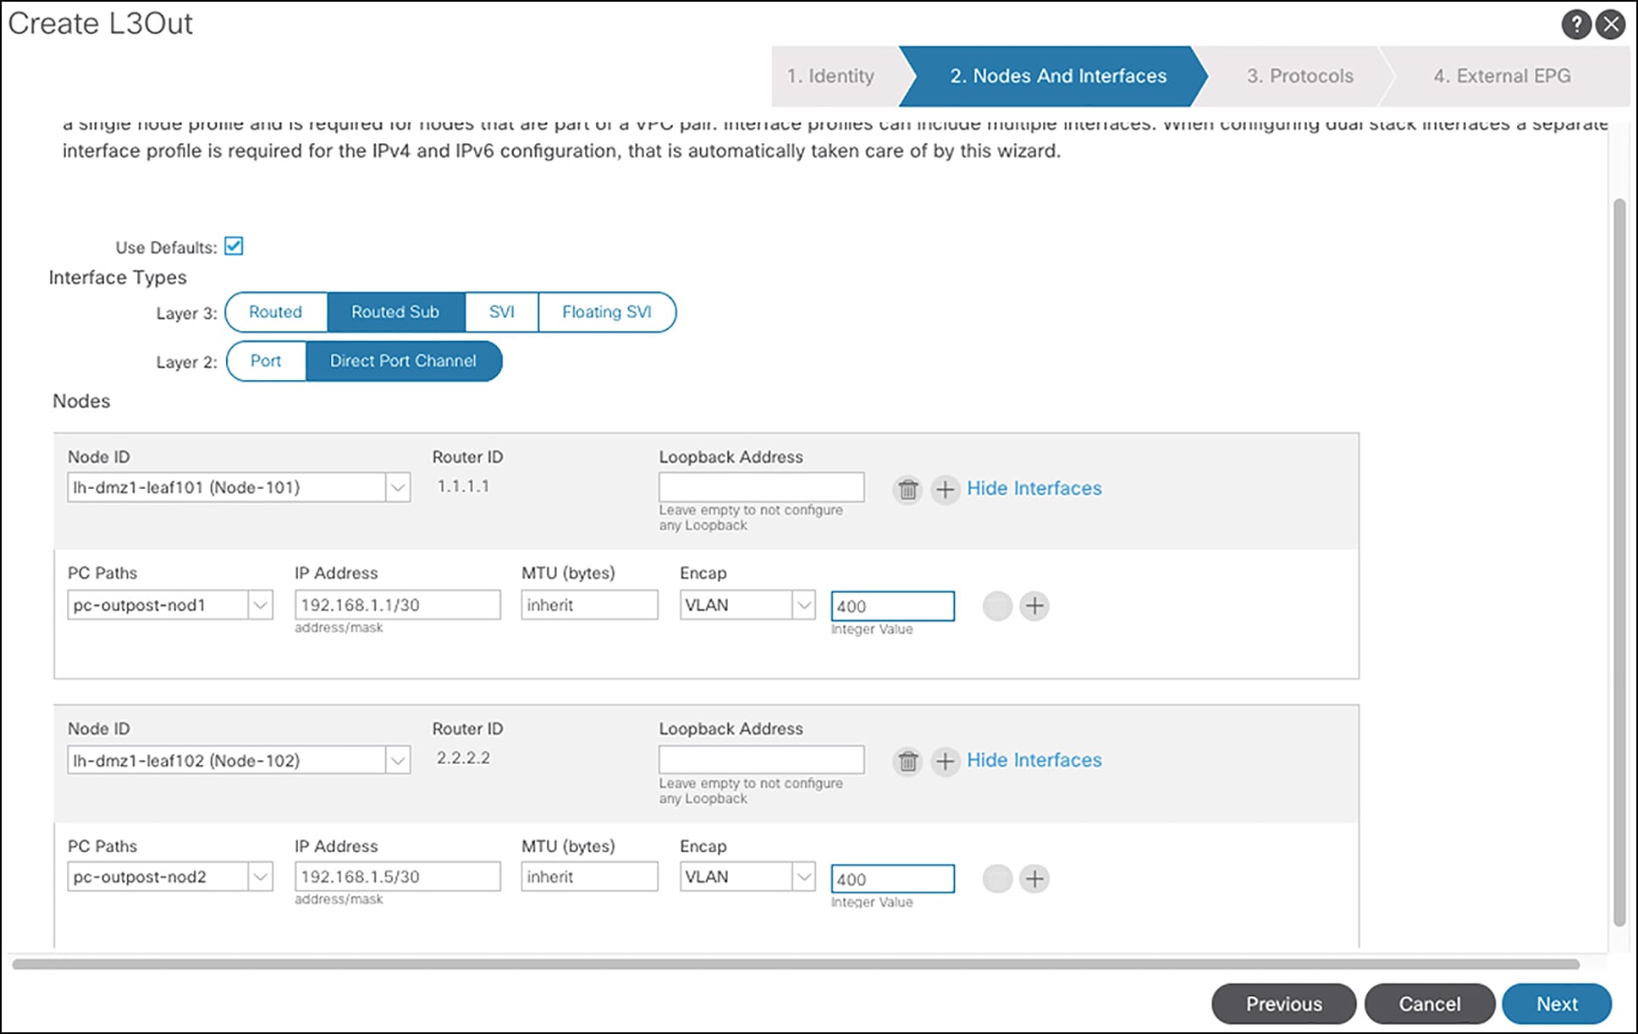Viewport: 1638px width, 1034px height.
Task: Click VLAN value 400 field for Node-102
Action: point(892,878)
